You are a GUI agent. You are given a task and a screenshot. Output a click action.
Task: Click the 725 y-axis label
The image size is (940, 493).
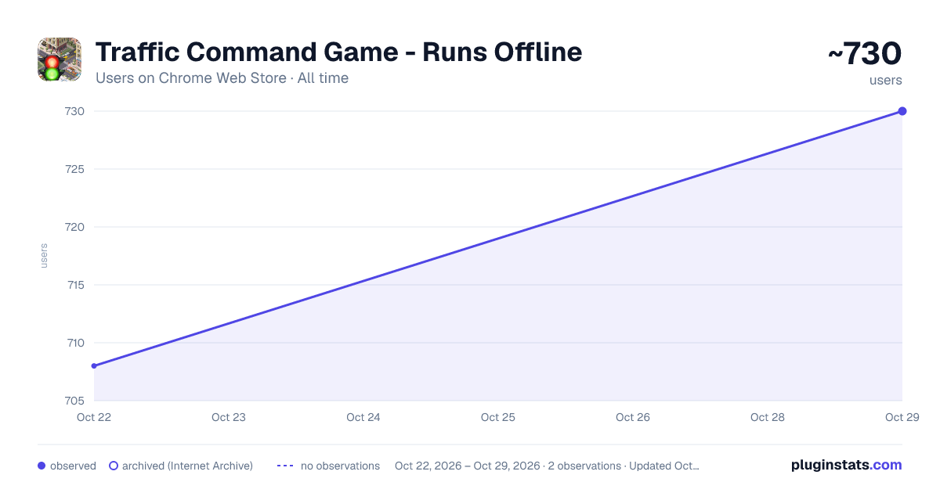[x=75, y=169]
